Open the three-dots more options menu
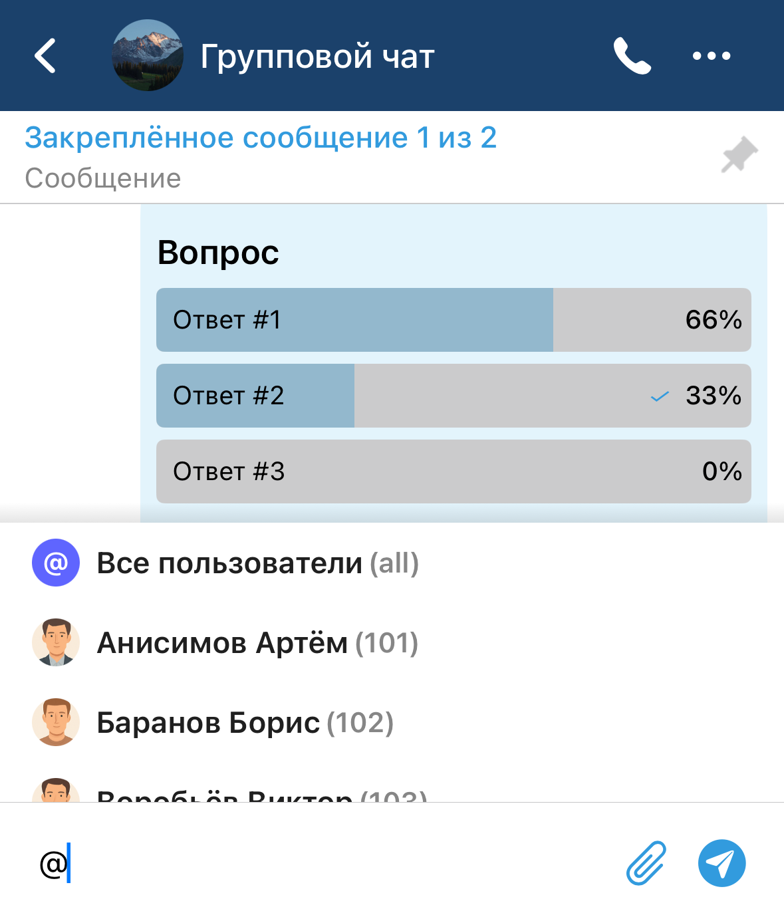784x923 pixels. (x=711, y=56)
